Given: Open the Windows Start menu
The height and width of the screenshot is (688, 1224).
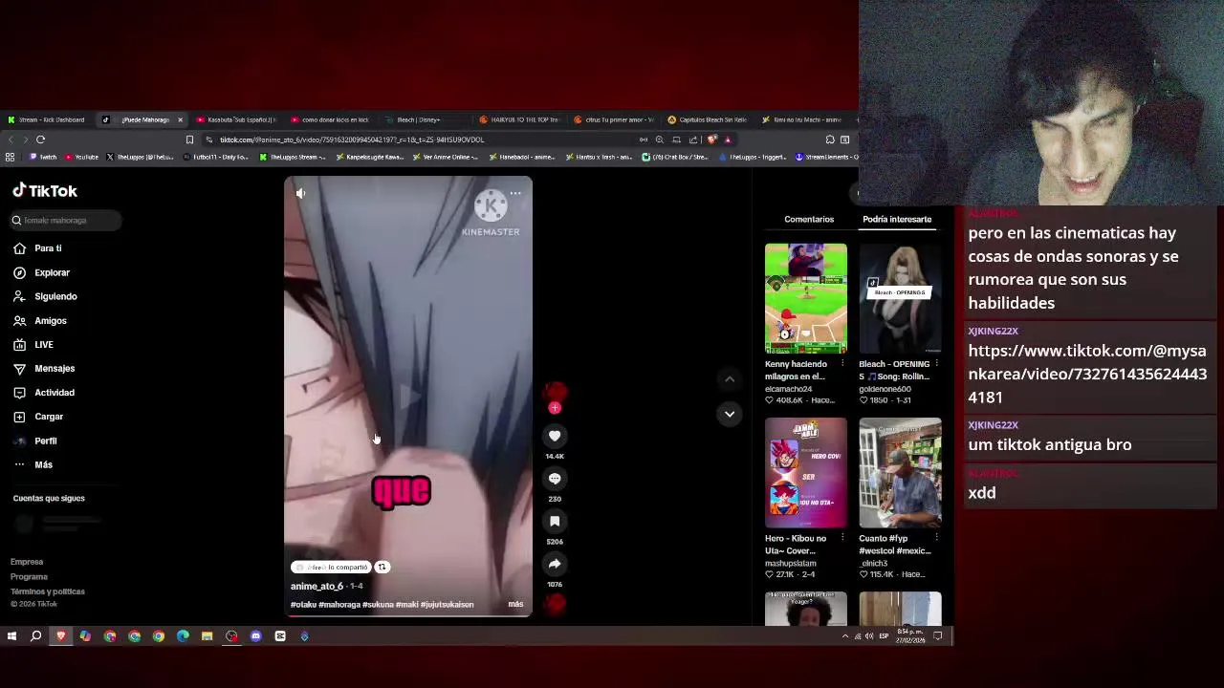Looking at the screenshot, I should [x=11, y=636].
